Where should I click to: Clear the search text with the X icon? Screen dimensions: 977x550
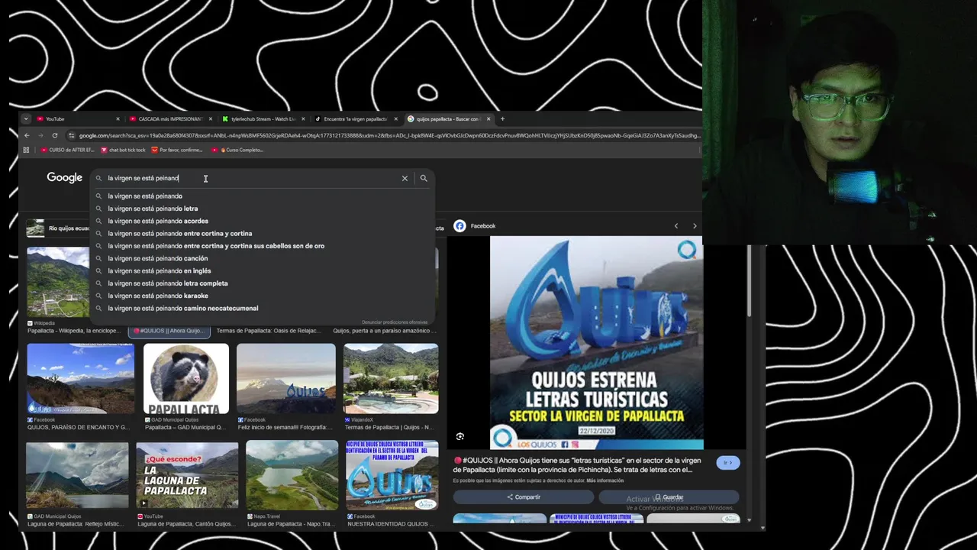[x=405, y=178]
